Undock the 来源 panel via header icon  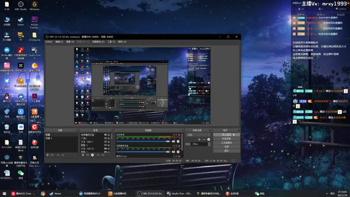(x=112, y=130)
